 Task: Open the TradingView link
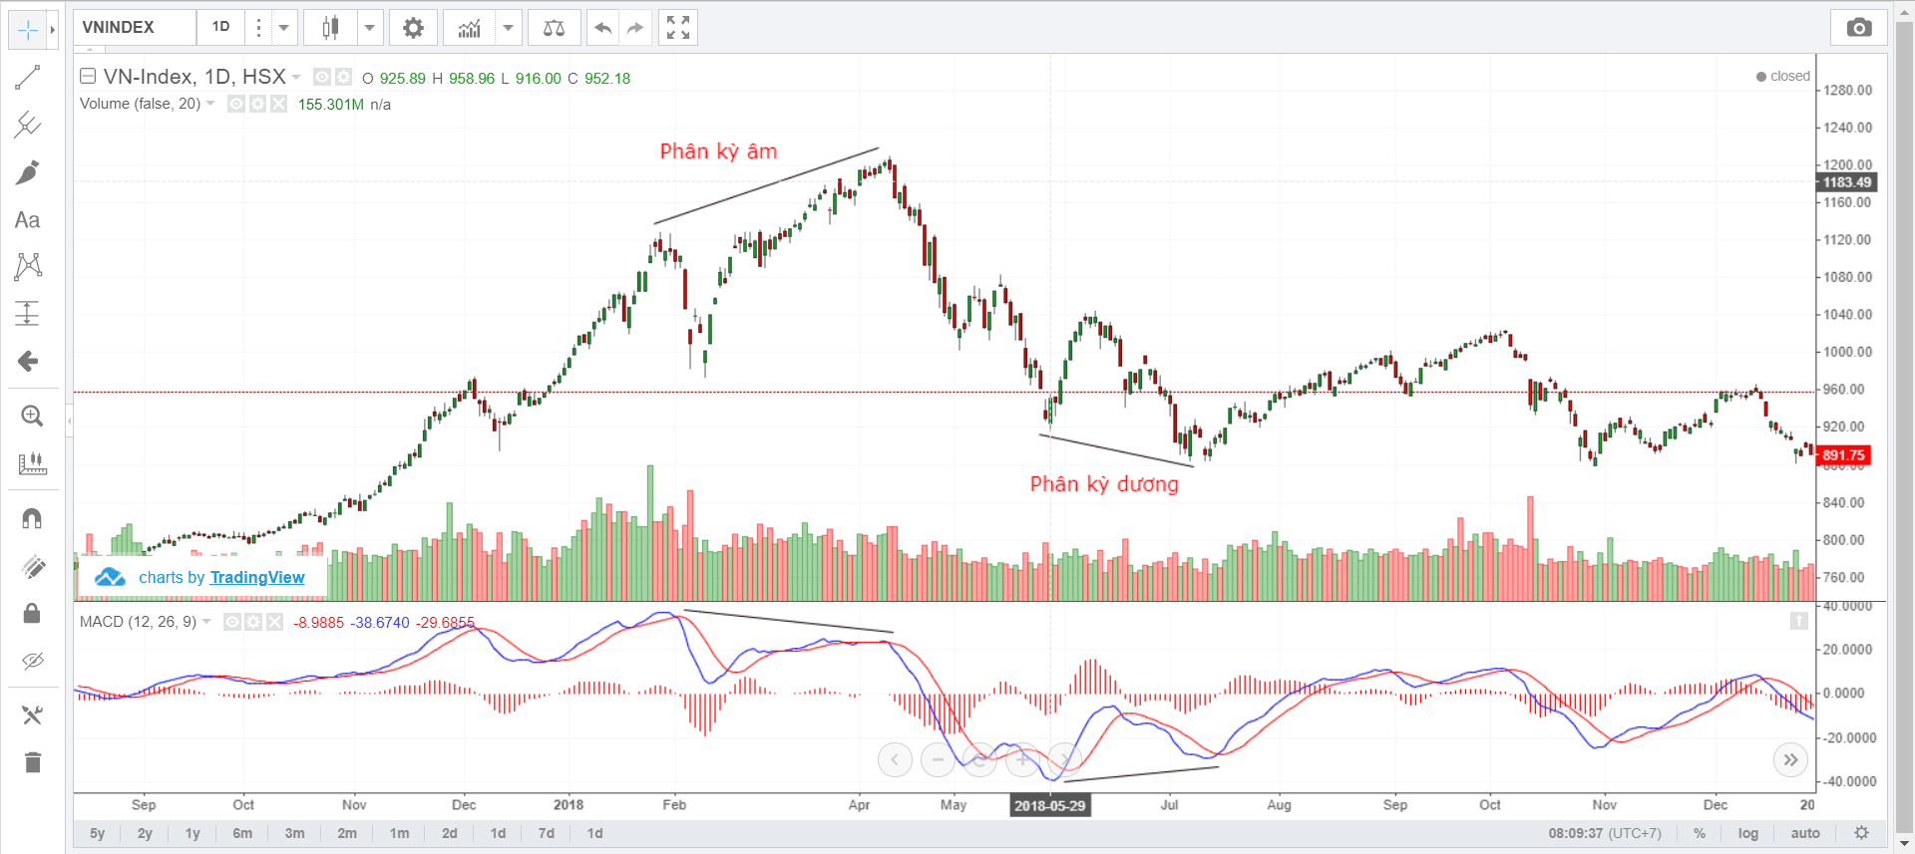pos(257,577)
